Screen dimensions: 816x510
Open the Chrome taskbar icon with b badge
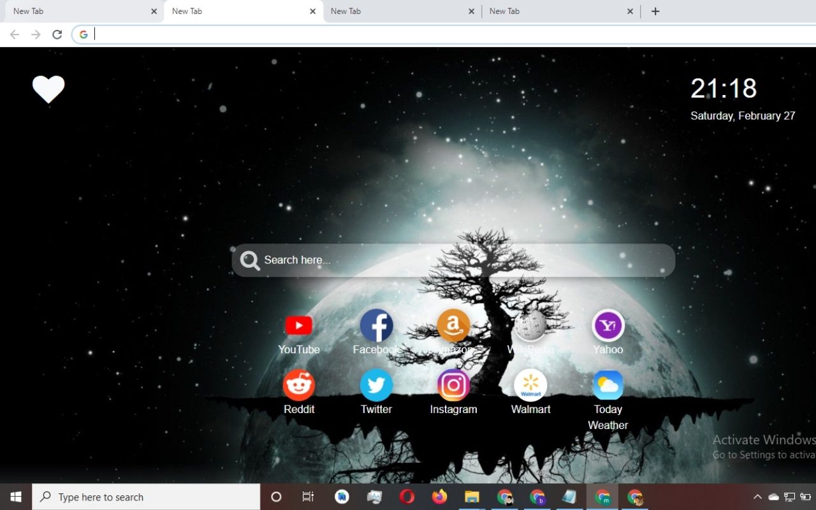(537, 497)
